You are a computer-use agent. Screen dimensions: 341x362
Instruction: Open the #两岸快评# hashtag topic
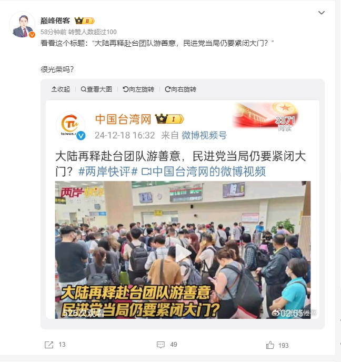click(x=108, y=172)
